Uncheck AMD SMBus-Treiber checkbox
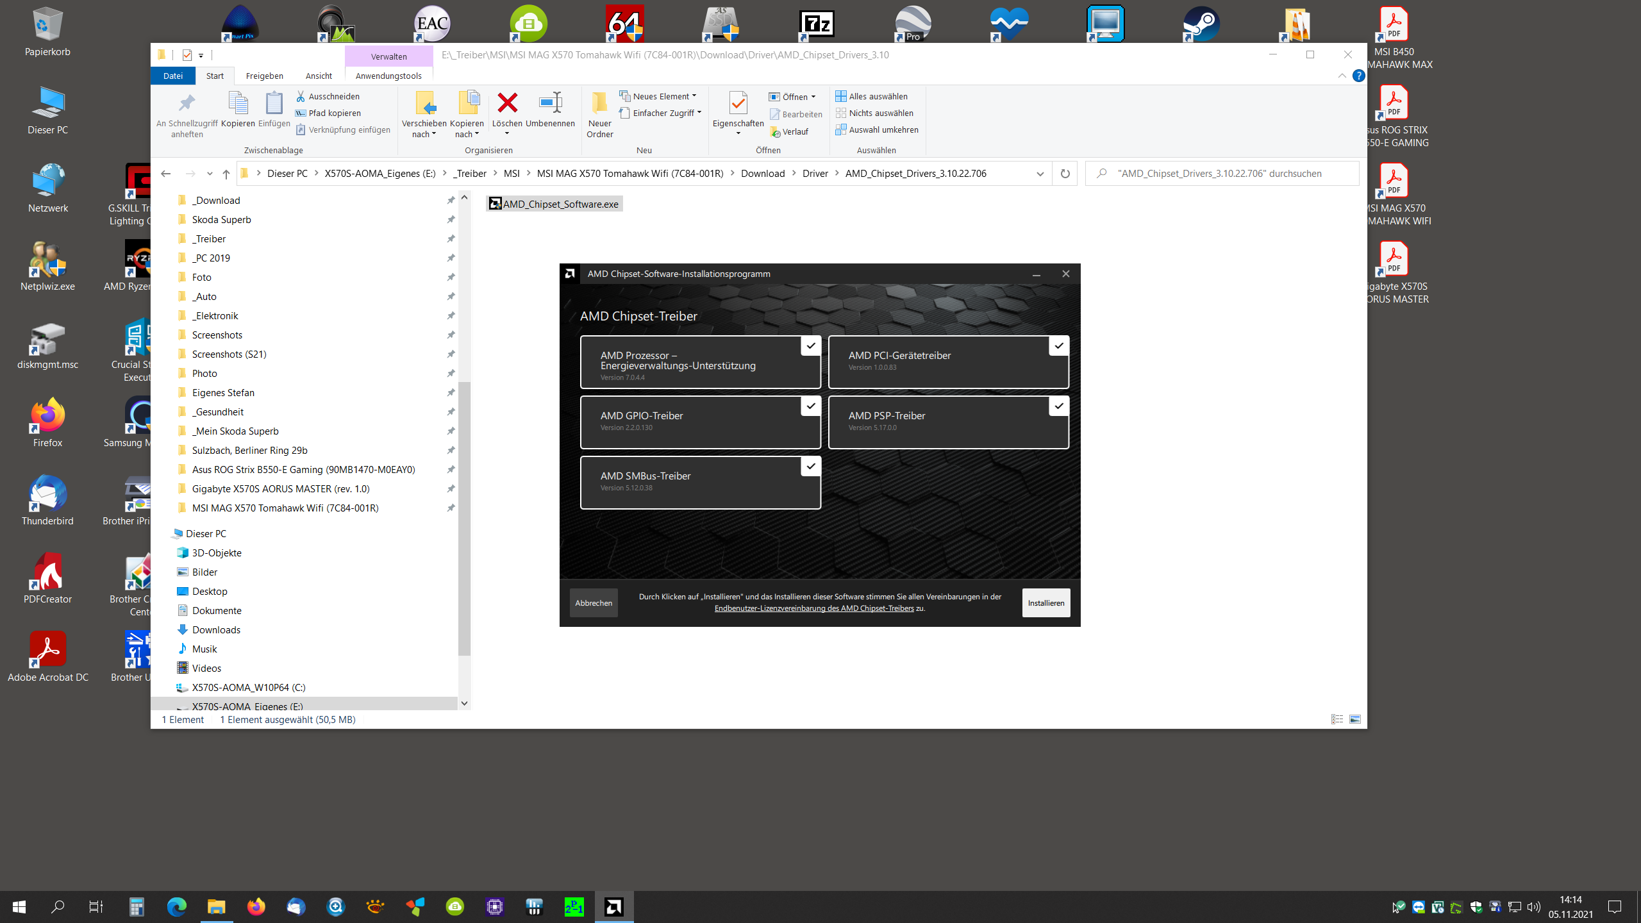The height and width of the screenshot is (923, 1641). (811, 466)
